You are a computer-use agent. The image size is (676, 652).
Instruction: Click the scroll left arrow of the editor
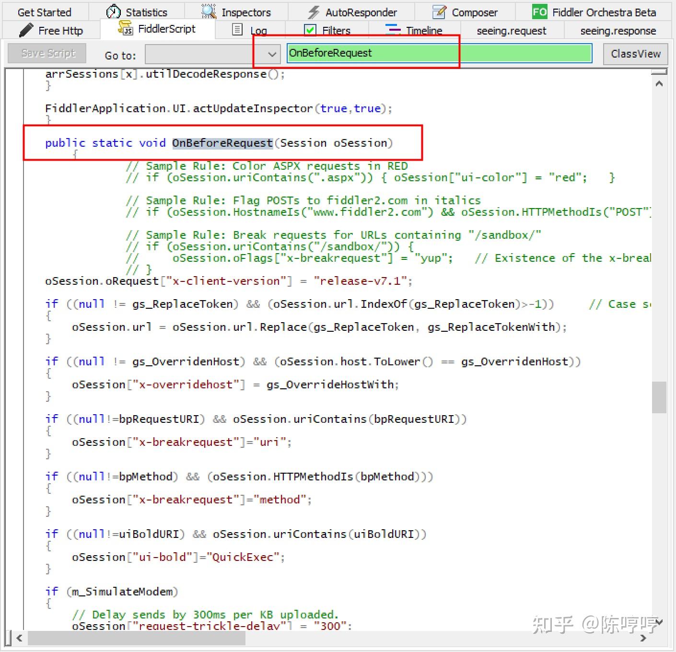pos(19,638)
